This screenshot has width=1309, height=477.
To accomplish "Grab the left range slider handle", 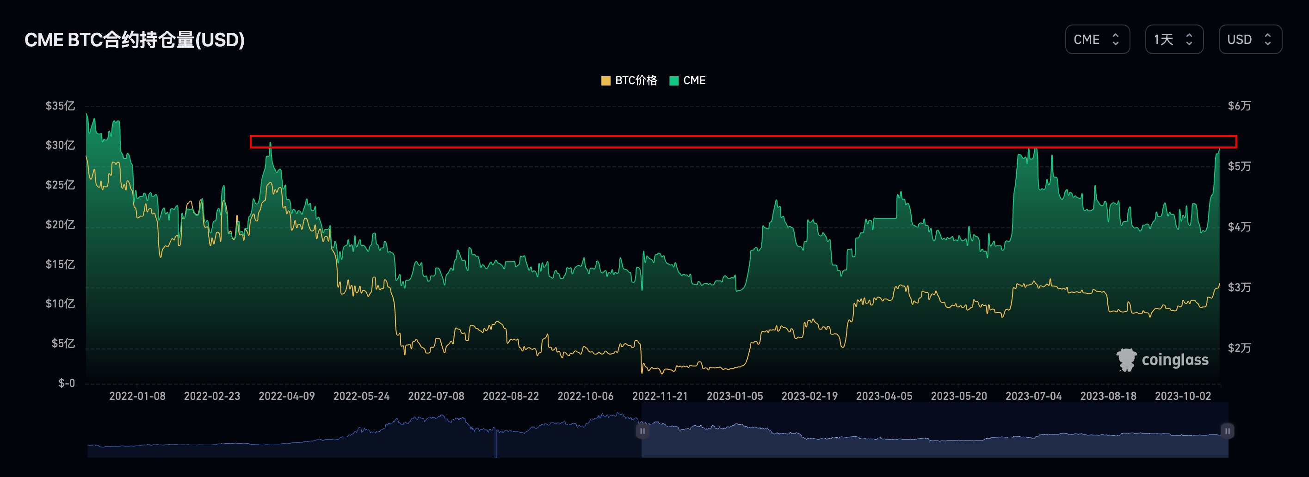I will coord(642,431).
